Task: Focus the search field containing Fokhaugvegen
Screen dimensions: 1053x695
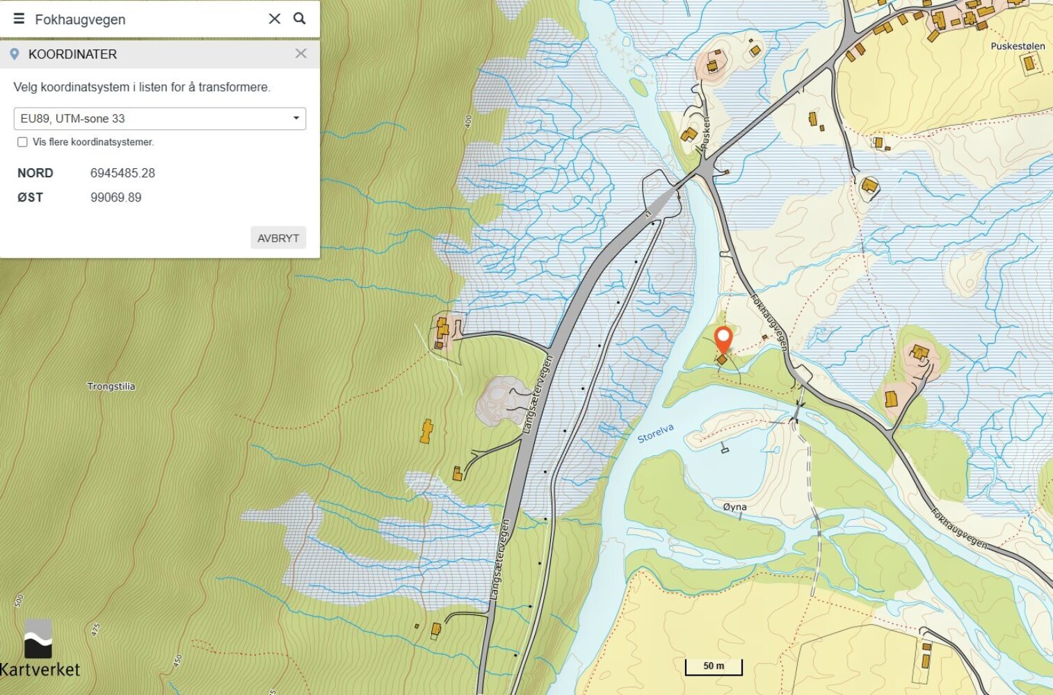Action: pyautogui.click(x=146, y=19)
